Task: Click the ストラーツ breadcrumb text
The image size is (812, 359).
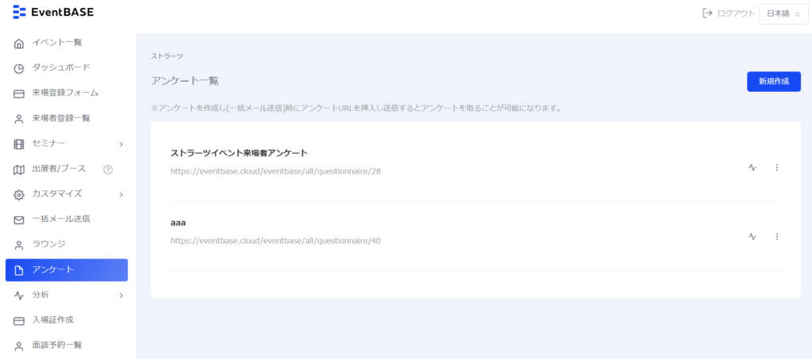Action: point(167,55)
